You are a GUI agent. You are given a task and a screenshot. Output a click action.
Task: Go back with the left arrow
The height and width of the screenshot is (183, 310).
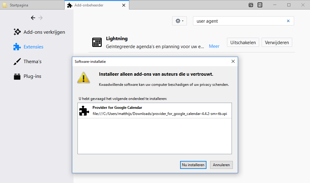[33, 18]
